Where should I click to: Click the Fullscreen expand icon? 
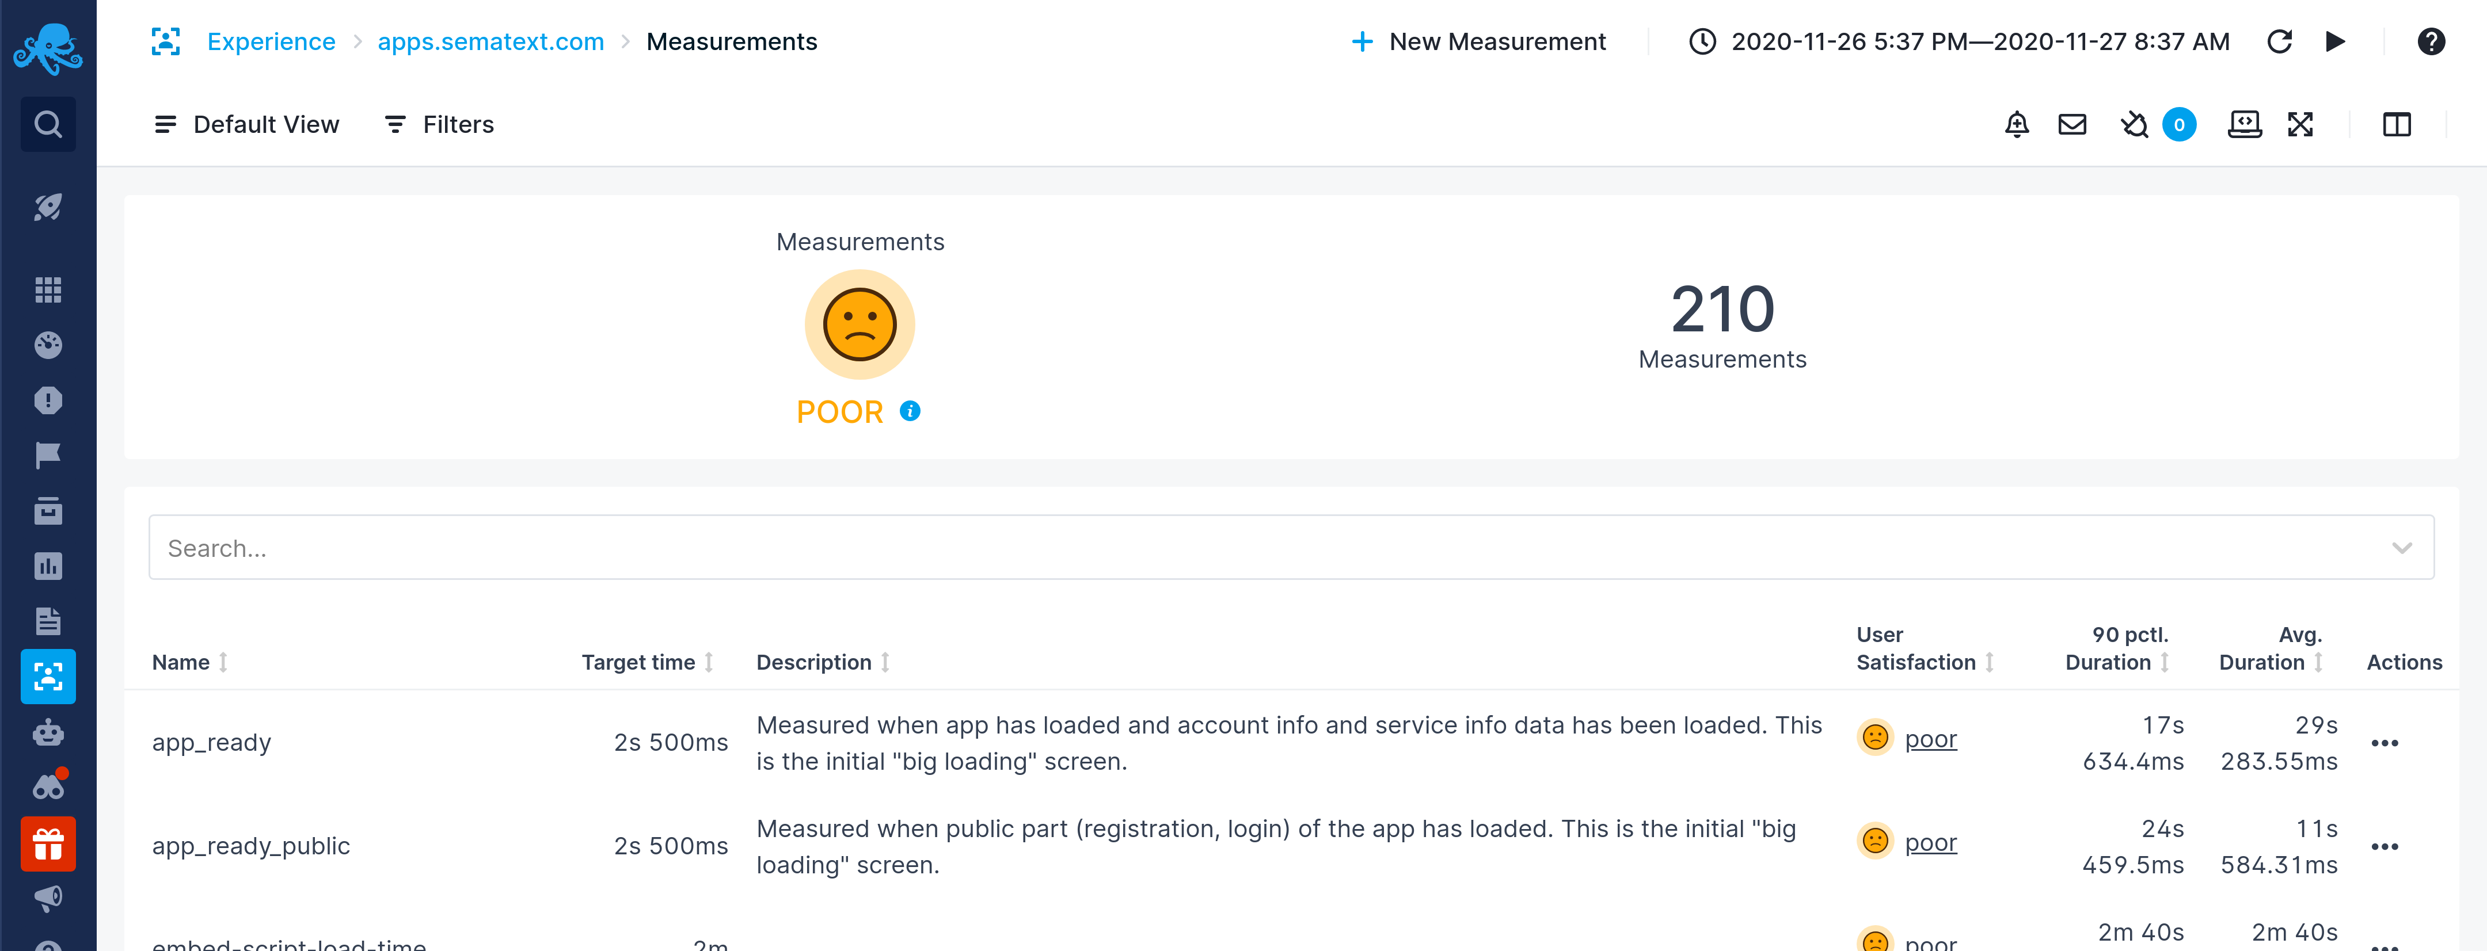(x=2302, y=124)
